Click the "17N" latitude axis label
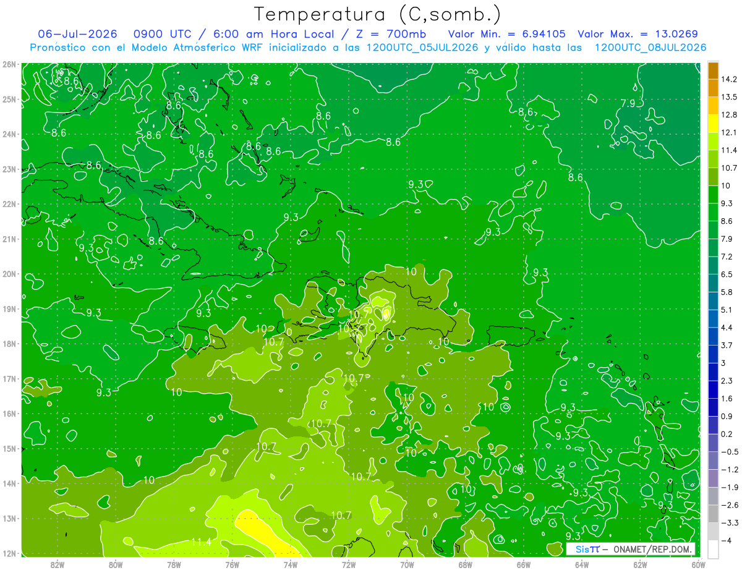This screenshot has height=573, width=742. coord(9,379)
